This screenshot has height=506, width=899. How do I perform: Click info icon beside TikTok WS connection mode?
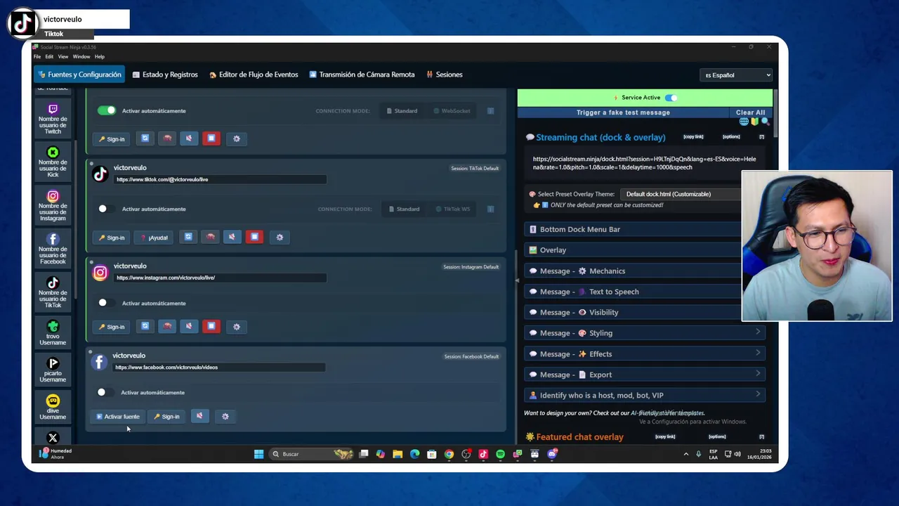tap(491, 209)
